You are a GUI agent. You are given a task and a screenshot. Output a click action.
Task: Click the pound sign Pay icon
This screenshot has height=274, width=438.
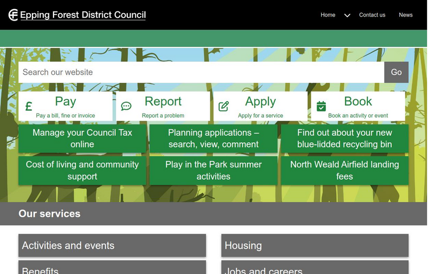29,107
